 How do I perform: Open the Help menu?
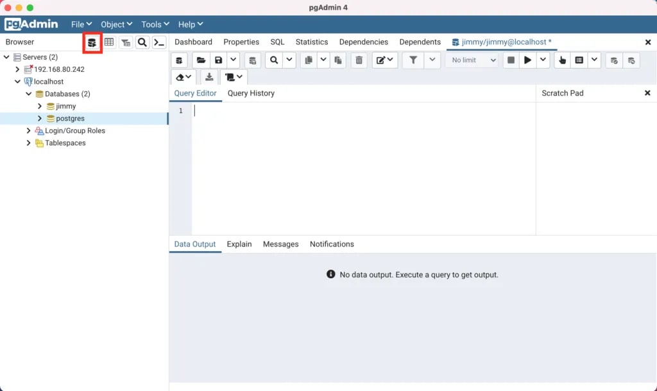pyautogui.click(x=191, y=24)
